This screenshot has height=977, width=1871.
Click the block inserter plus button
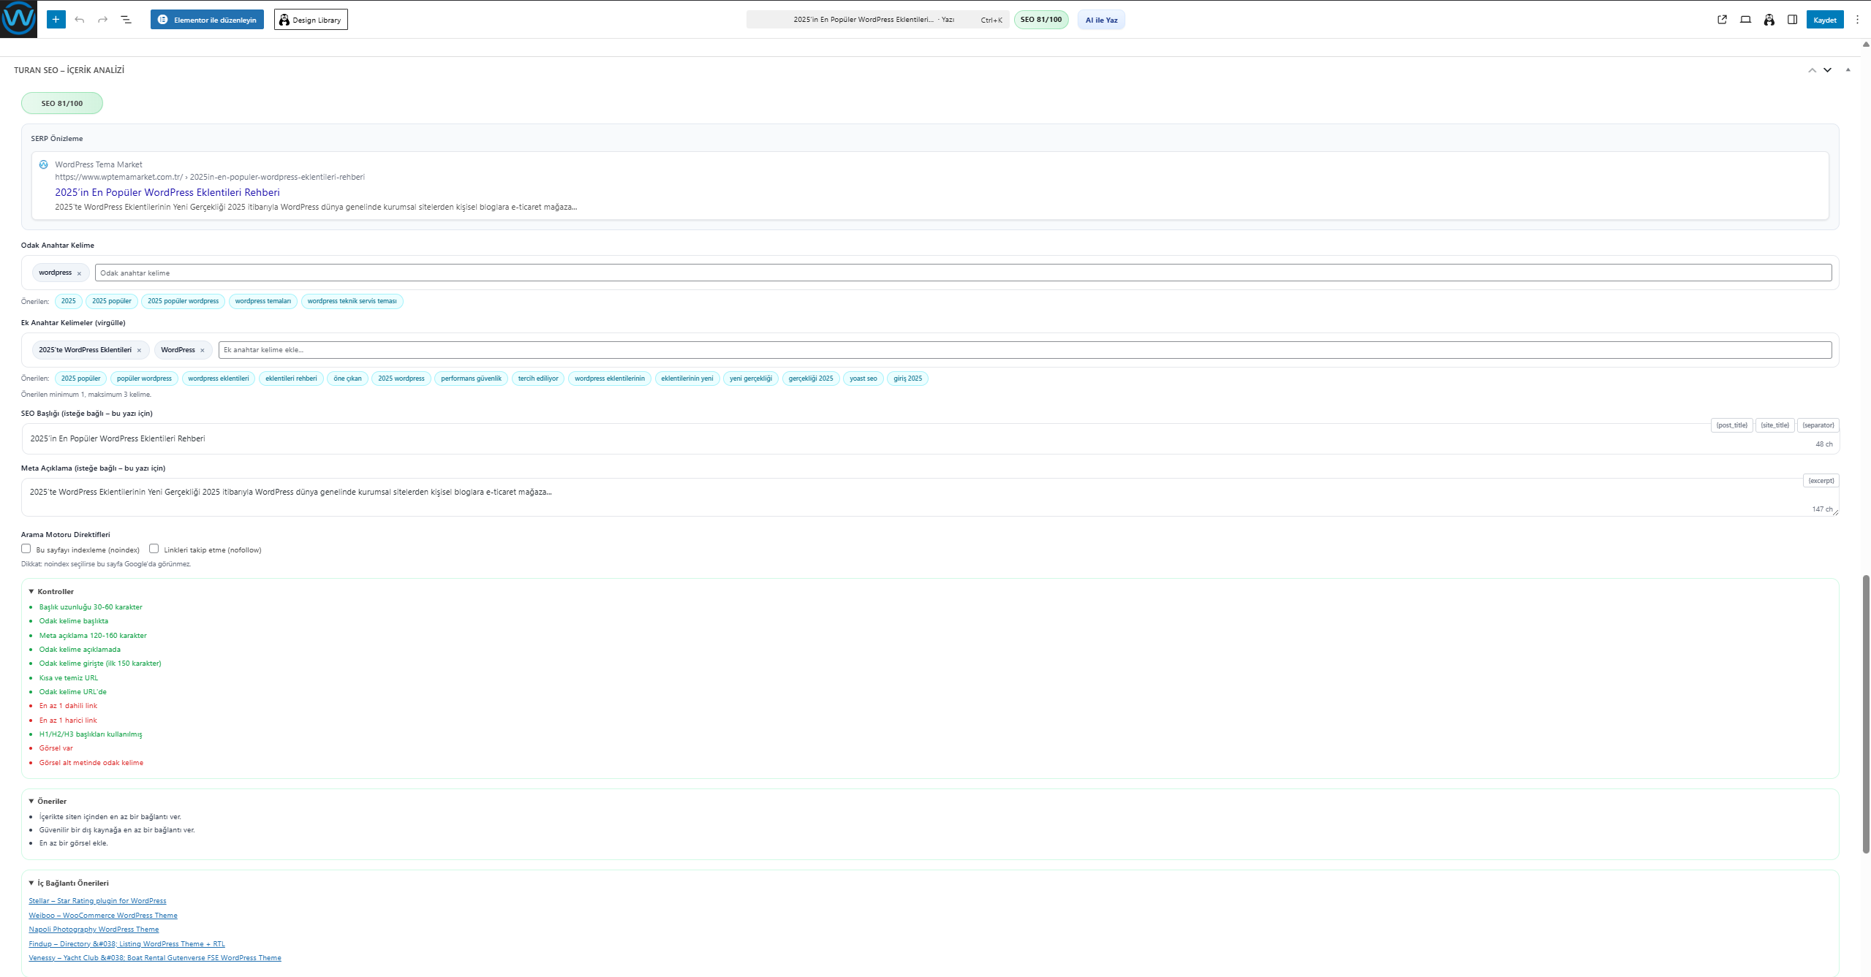(x=56, y=20)
